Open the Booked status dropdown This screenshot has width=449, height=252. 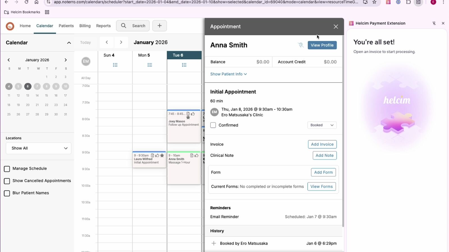[322, 125]
